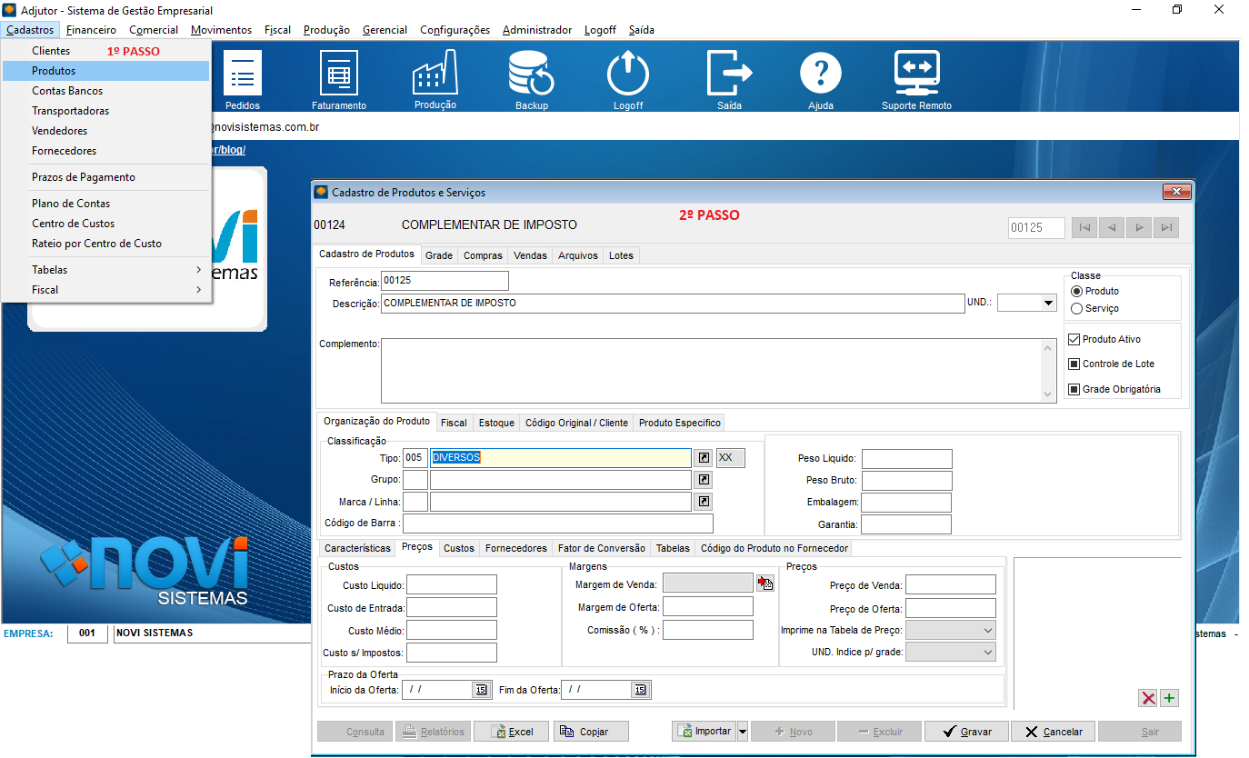Click the Logoff power icon
This screenshot has width=1249, height=758.
628,80
